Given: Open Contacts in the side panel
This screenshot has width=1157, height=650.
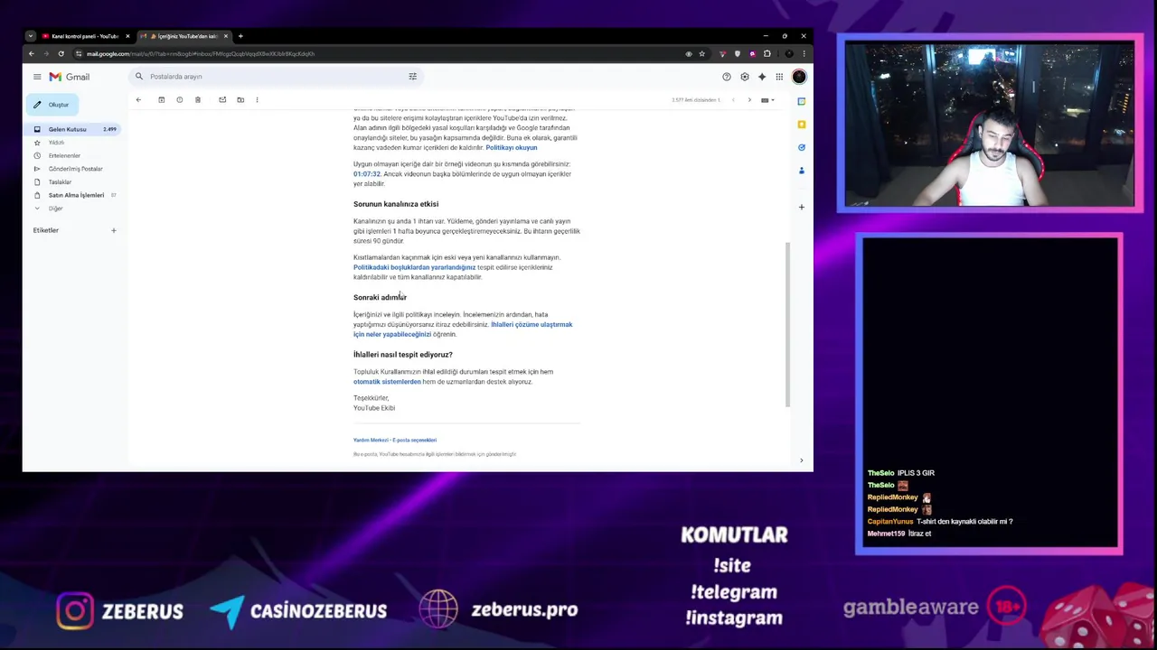Looking at the screenshot, I should pos(801,170).
